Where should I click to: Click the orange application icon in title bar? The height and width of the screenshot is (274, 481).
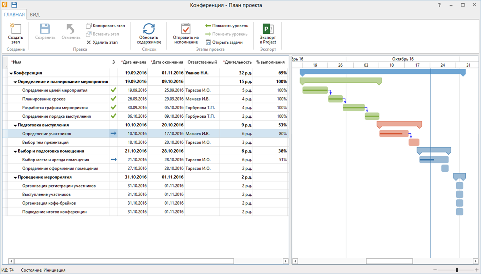tap(5, 5)
